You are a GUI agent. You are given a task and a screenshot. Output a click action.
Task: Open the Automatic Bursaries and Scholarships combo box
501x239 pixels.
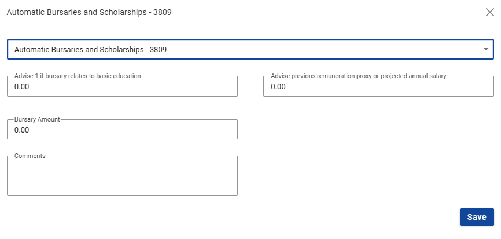[243, 50]
